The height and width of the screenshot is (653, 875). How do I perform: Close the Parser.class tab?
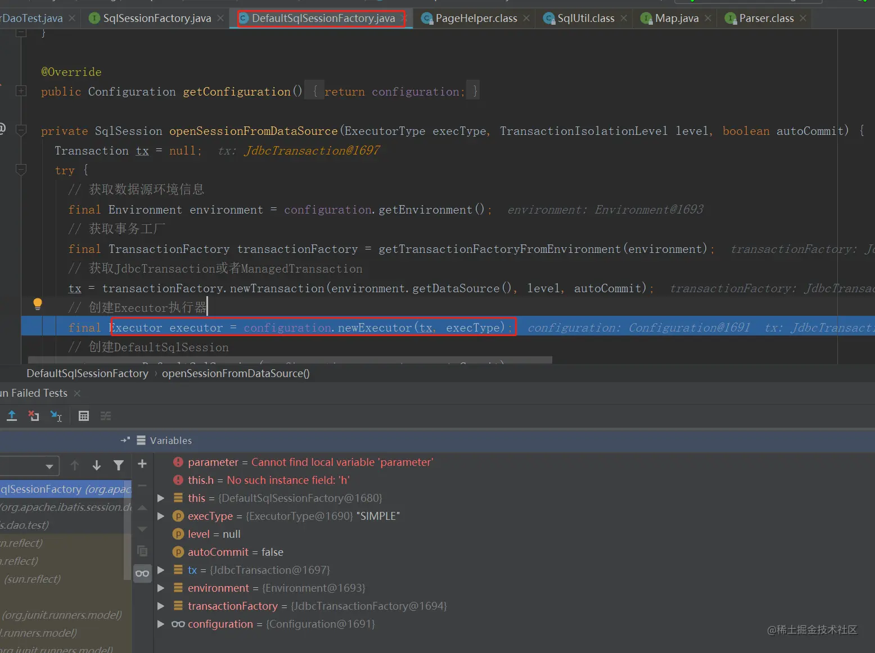point(803,19)
